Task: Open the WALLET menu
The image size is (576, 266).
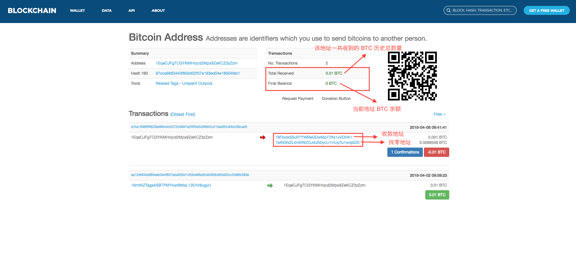Action: coord(77,10)
